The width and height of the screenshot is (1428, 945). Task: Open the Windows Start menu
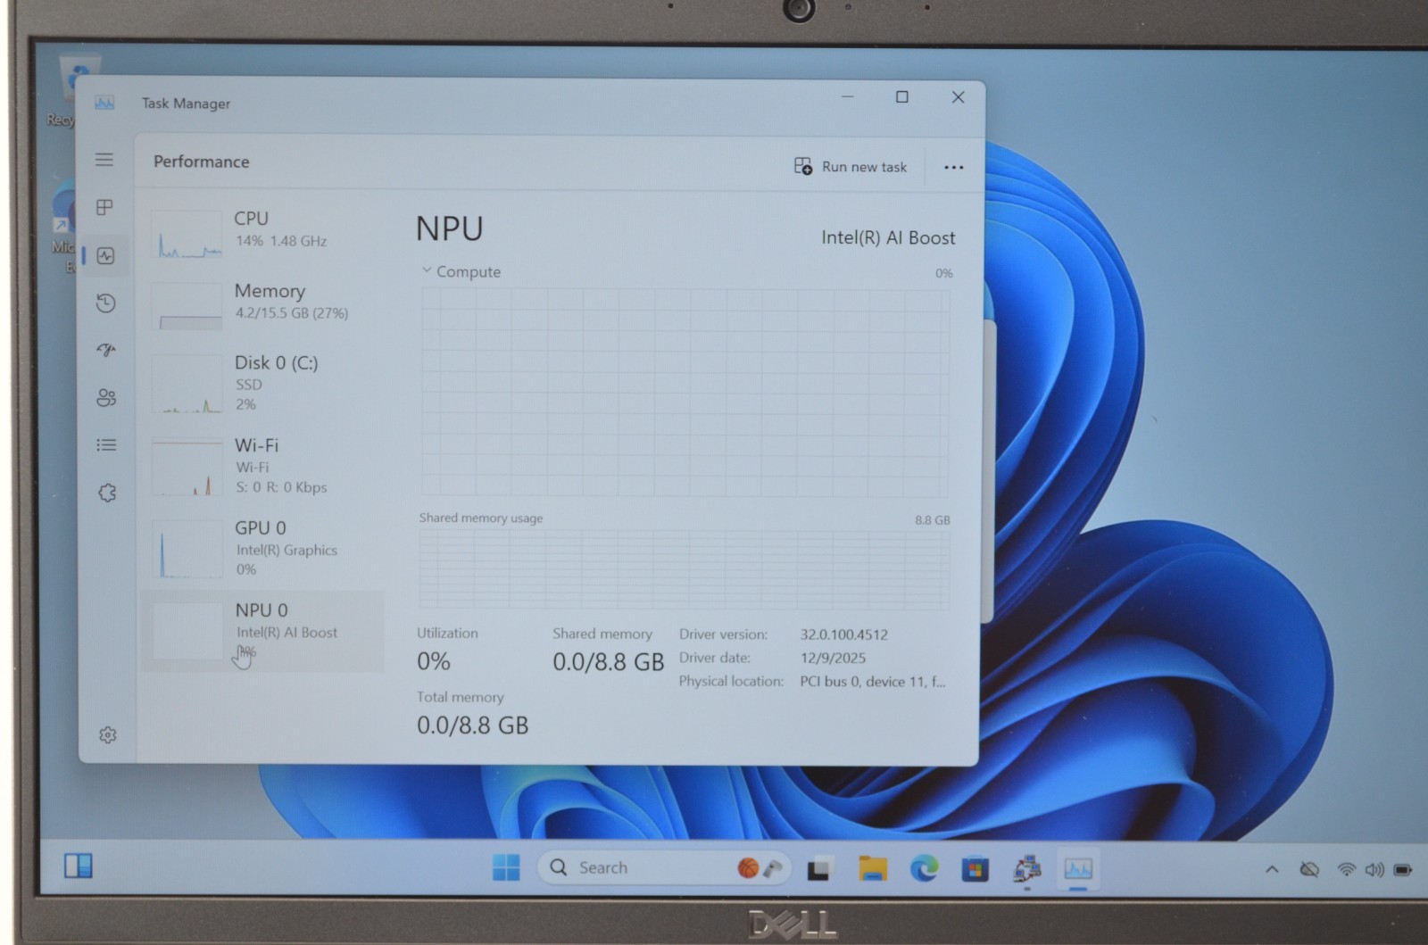click(x=506, y=866)
